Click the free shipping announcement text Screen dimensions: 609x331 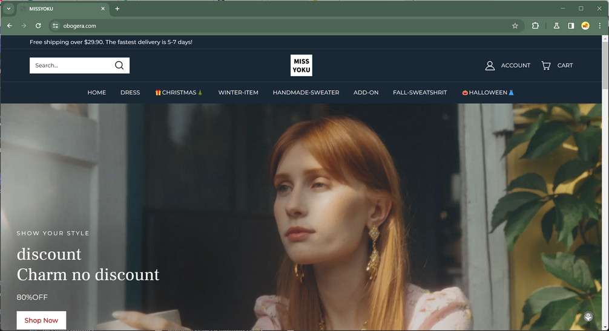point(111,42)
